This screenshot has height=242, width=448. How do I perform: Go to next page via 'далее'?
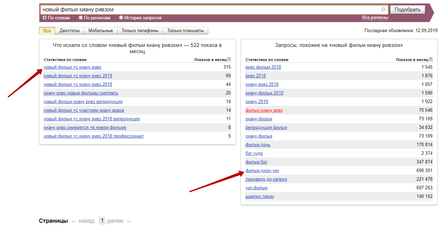[115, 221]
